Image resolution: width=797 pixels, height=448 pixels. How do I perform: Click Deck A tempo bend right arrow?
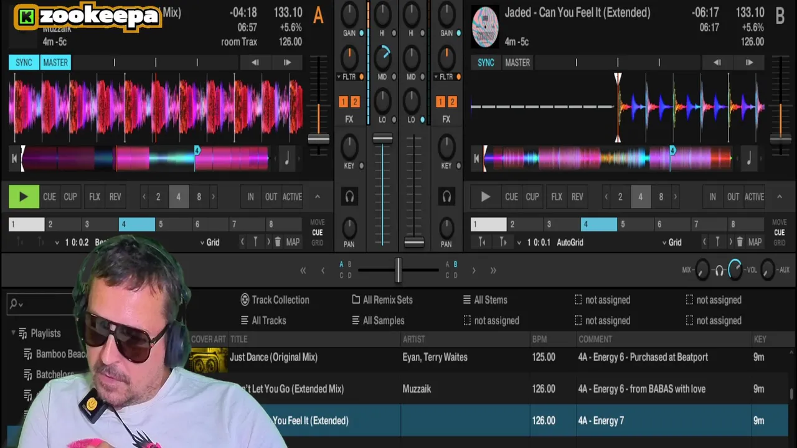(x=287, y=62)
